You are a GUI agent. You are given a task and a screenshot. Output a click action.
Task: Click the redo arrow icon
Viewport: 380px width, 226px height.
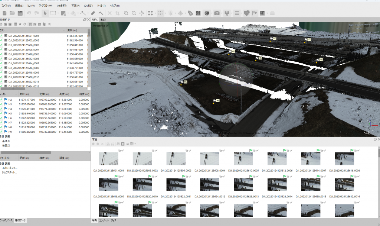[37, 13]
